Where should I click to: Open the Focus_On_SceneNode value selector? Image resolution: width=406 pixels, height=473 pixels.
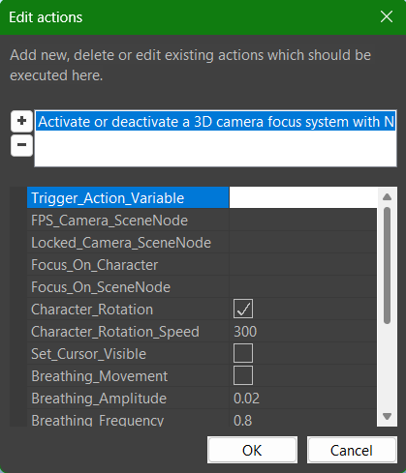[x=303, y=287]
